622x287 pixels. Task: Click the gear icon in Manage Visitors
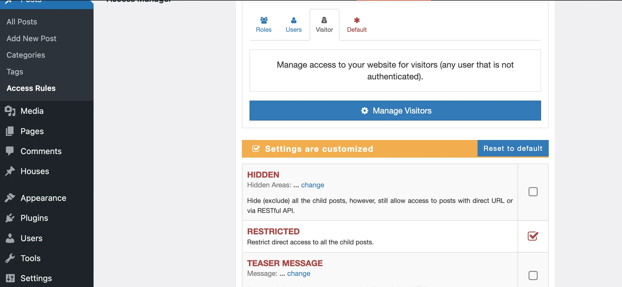[x=365, y=111]
